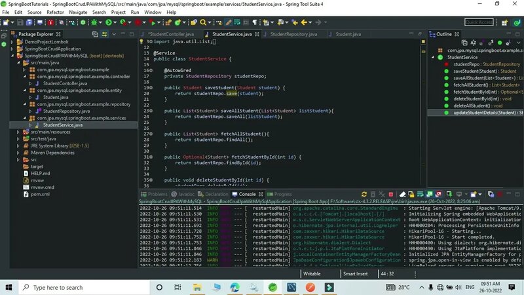This screenshot has width=524, height=295.
Task: Open Windows notification center icon
Action: coord(512,287)
